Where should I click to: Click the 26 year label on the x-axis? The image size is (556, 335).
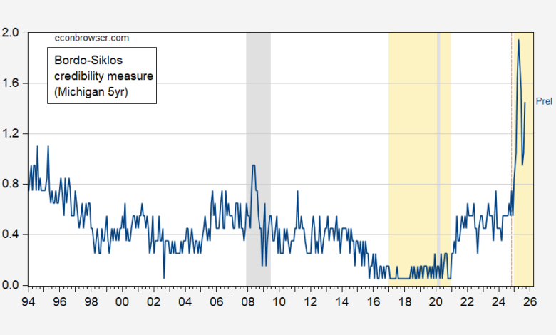pyautogui.click(x=529, y=301)
